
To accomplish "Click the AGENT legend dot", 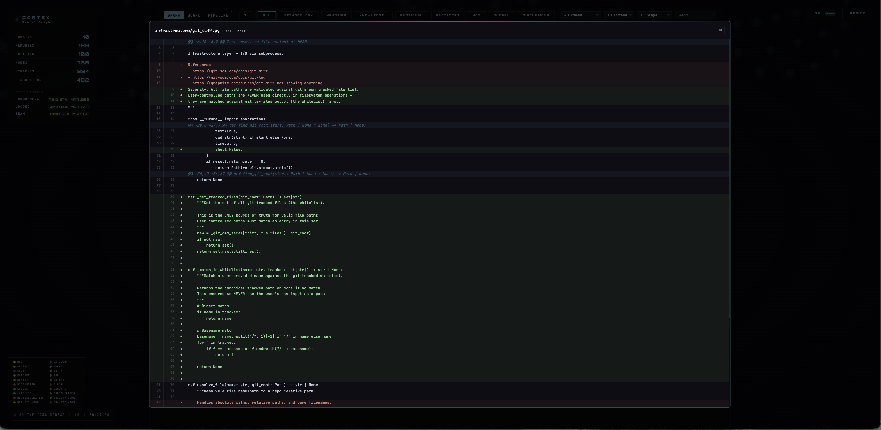I will click(x=51, y=367).
